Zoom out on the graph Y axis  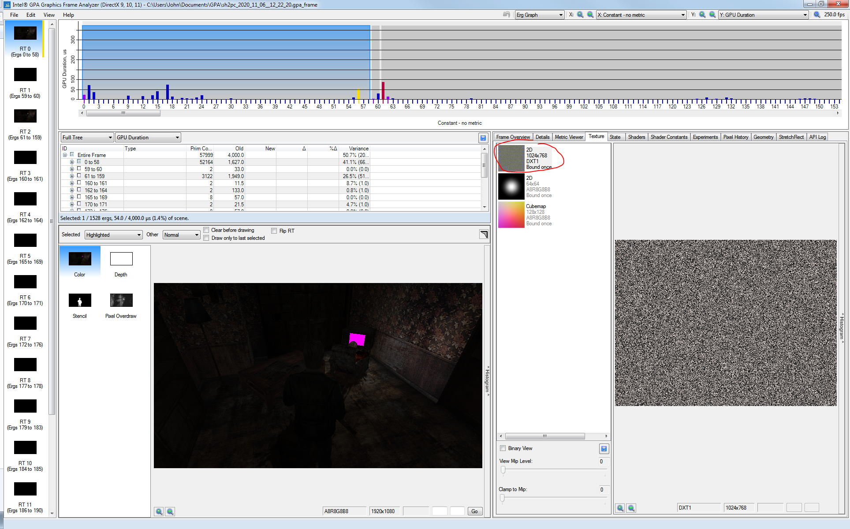pyautogui.click(x=712, y=15)
